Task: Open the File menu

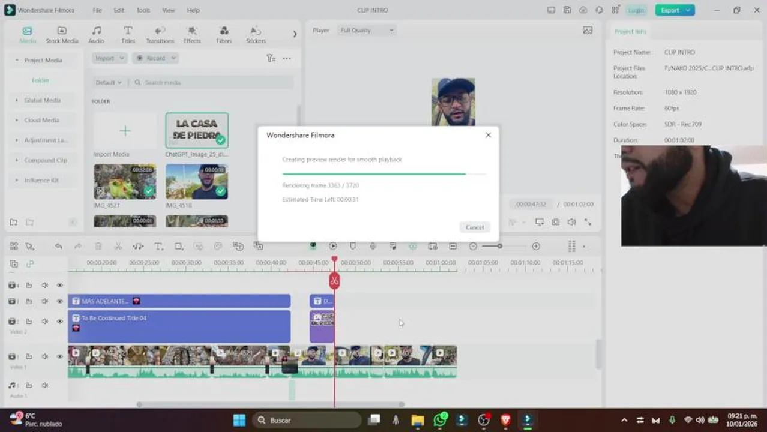Action: [97, 10]
